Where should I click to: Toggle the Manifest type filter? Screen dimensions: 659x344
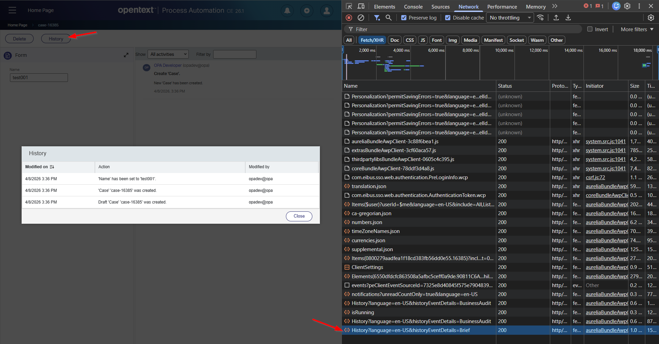click(x=493, y=40)
